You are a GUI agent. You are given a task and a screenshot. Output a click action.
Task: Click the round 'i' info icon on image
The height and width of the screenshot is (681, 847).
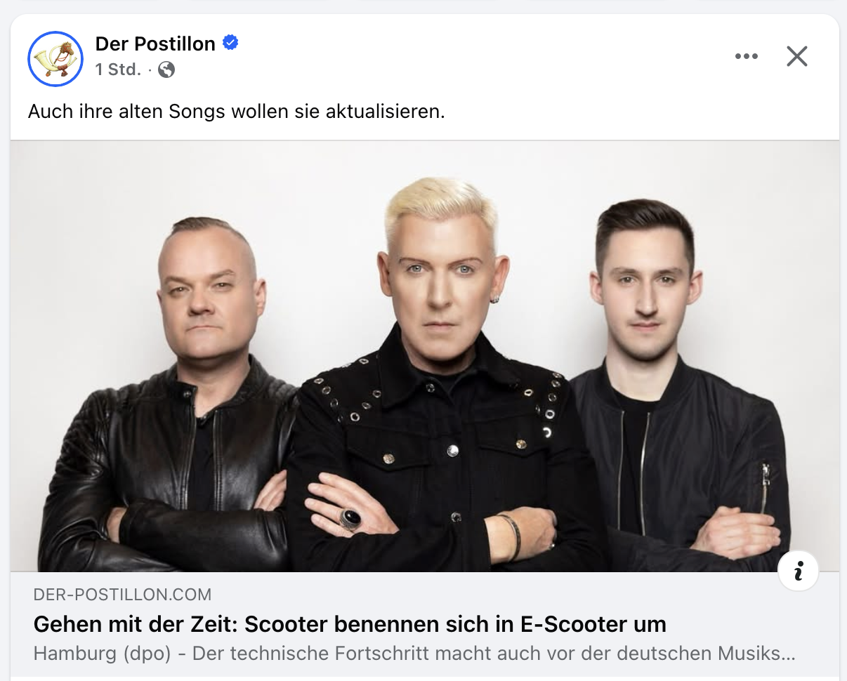[x=799, y=571]
